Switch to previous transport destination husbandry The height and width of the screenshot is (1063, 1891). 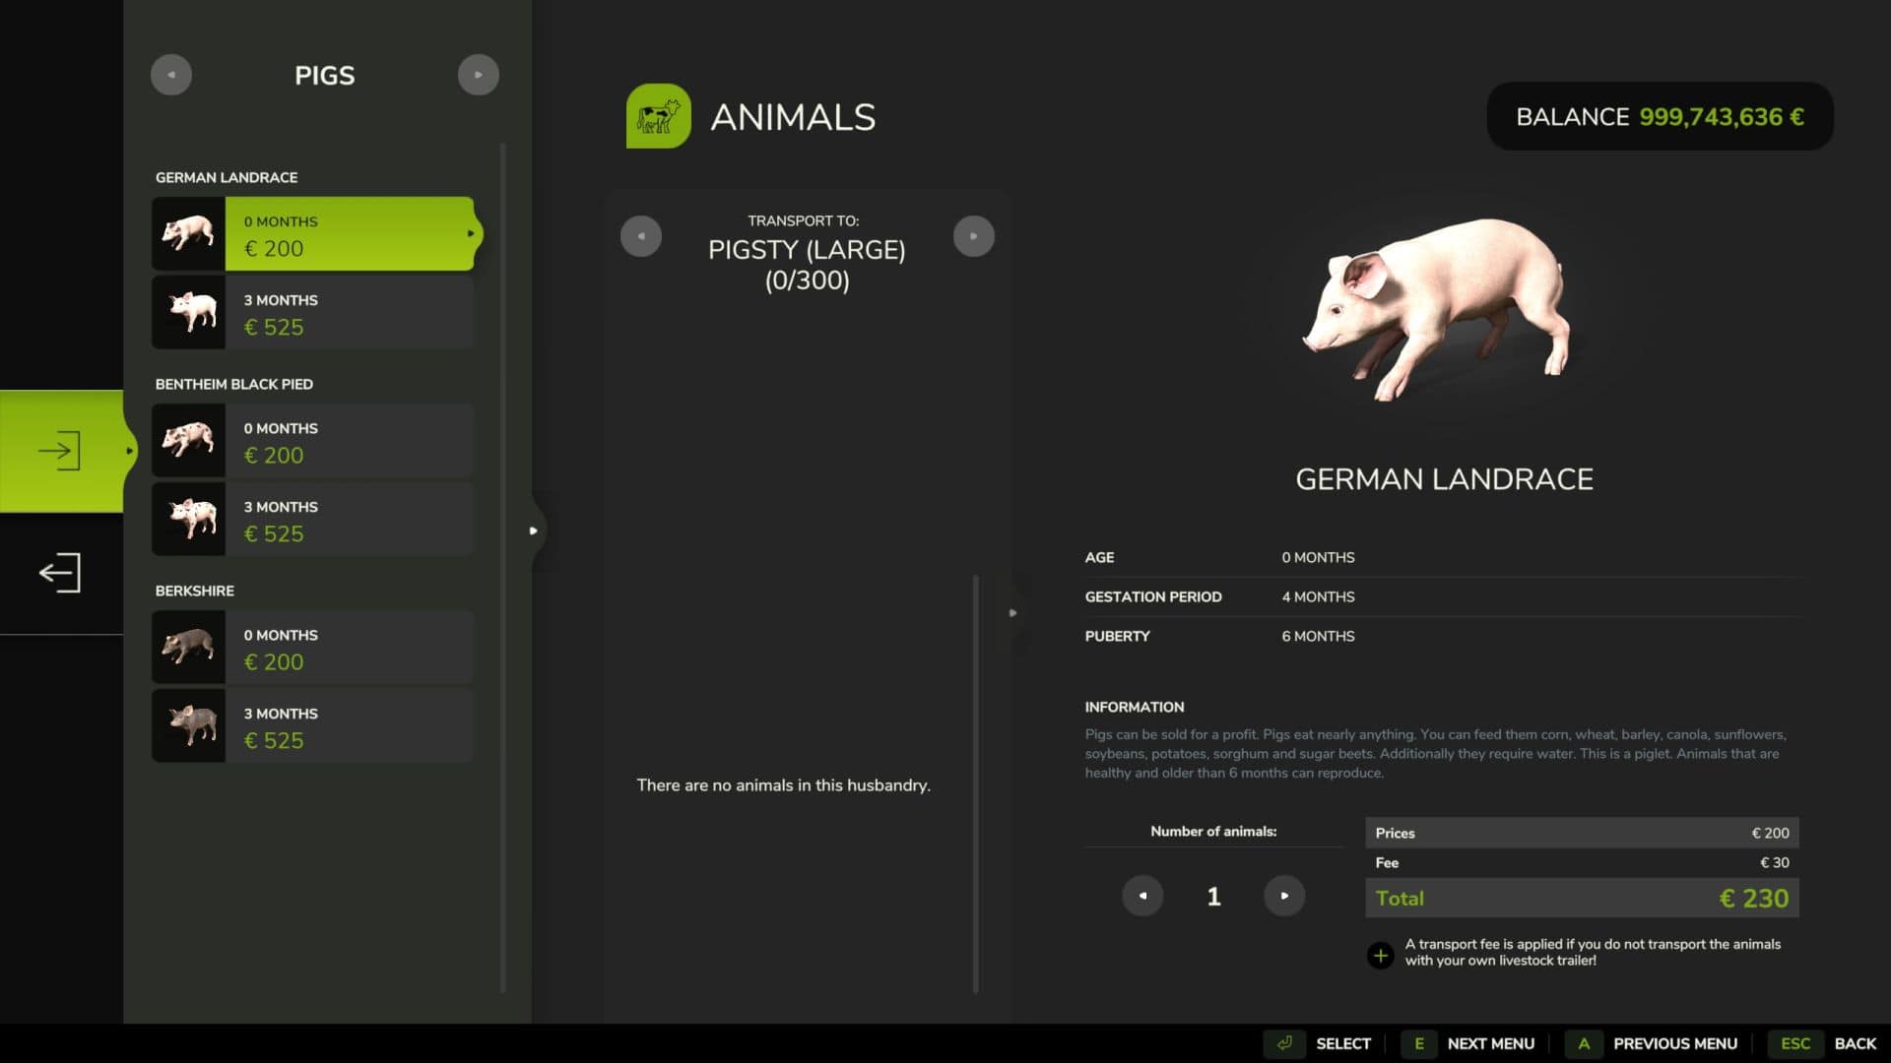641,236
